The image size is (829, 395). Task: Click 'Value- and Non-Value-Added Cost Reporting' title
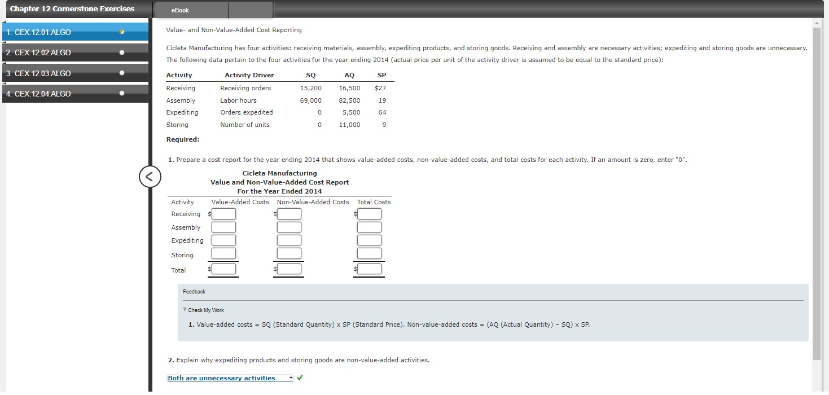234,30
